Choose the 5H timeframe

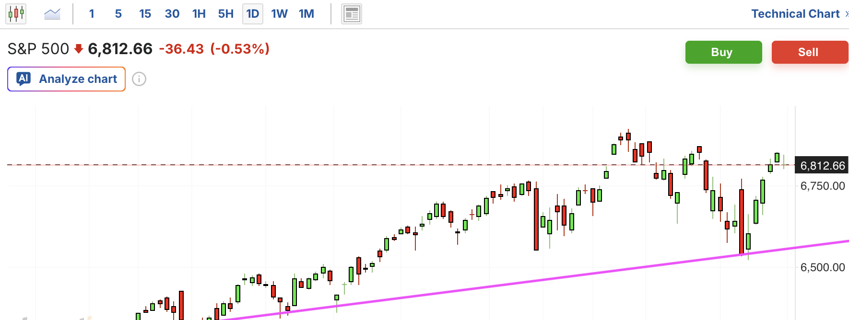click(x=225, y=14)
